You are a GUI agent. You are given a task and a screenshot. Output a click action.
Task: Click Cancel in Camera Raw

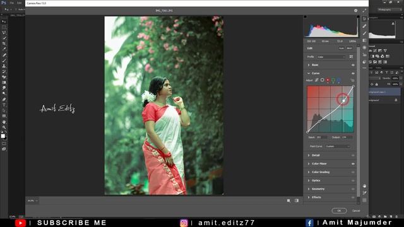pos(356,211)
